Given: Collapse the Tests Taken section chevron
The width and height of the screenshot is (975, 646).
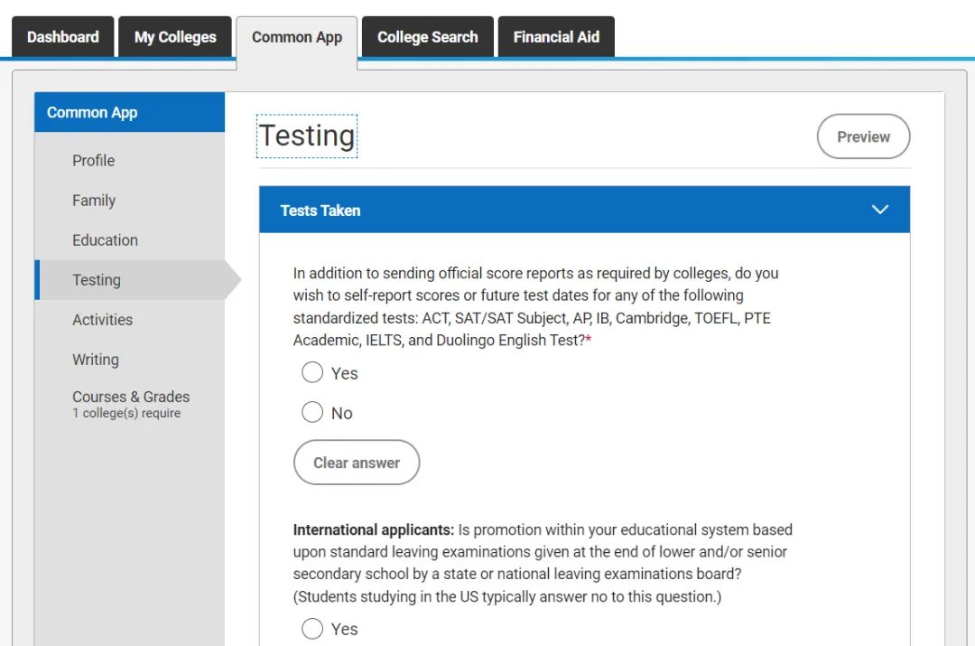Looking at the screenshot, I should pos(880,210).
